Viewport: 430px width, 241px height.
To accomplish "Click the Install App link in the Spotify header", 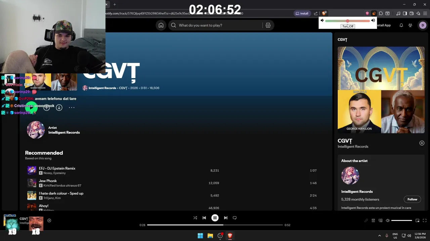I will pos(383,25).
